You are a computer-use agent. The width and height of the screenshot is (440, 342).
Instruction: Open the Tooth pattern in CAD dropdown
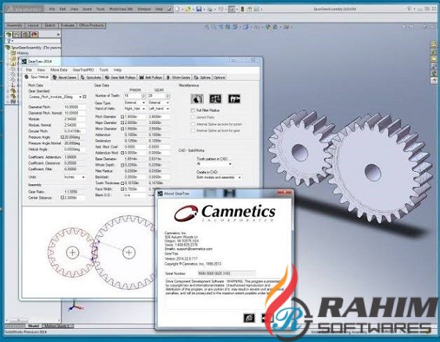[214, 164]
